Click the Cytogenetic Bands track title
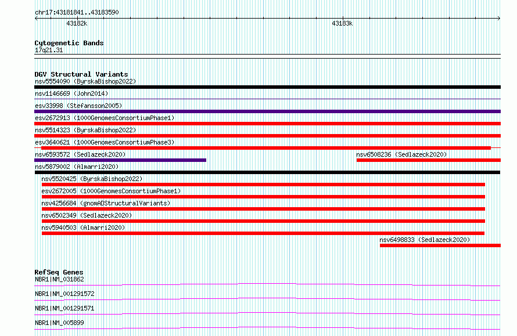 click(69, 43)
